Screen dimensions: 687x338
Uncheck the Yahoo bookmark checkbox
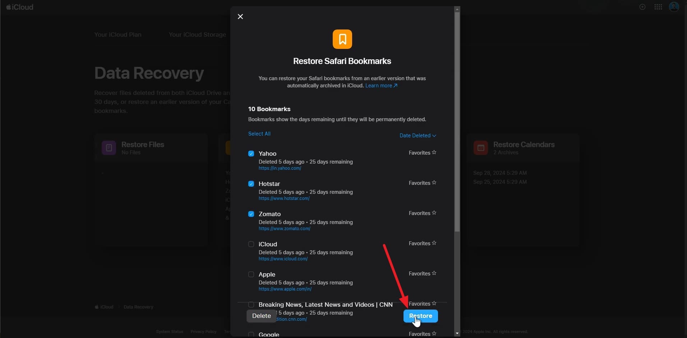pyautogui.click(x=251, y=154)
